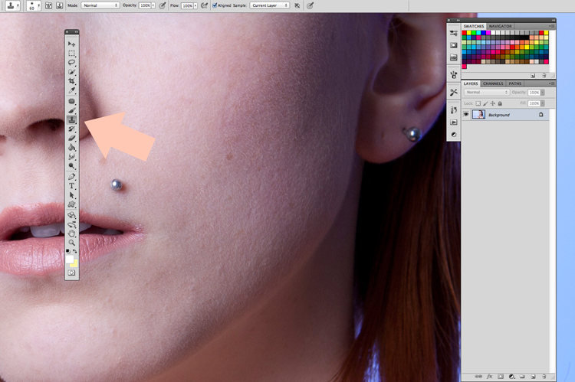Viewport: 575px width, 382px height.
Task: Select the Lasso tool
Action: pyautogui.click(x=72, y=62)
